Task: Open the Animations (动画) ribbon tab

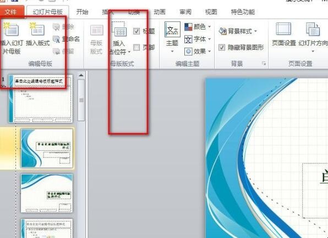Action: [160, 12]
